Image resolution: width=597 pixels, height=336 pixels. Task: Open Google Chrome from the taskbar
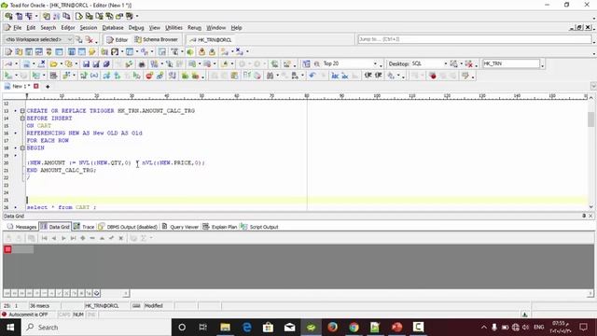(354, 328)
